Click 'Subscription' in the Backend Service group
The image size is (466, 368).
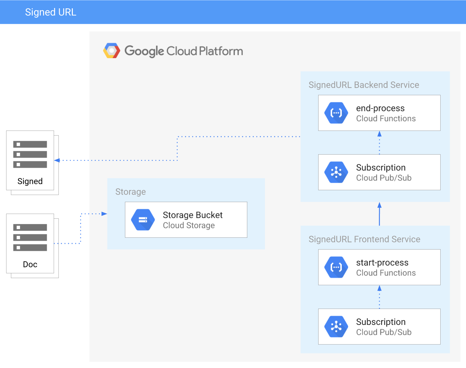381,168
